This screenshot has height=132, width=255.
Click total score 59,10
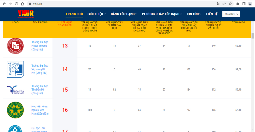(239, 110)
